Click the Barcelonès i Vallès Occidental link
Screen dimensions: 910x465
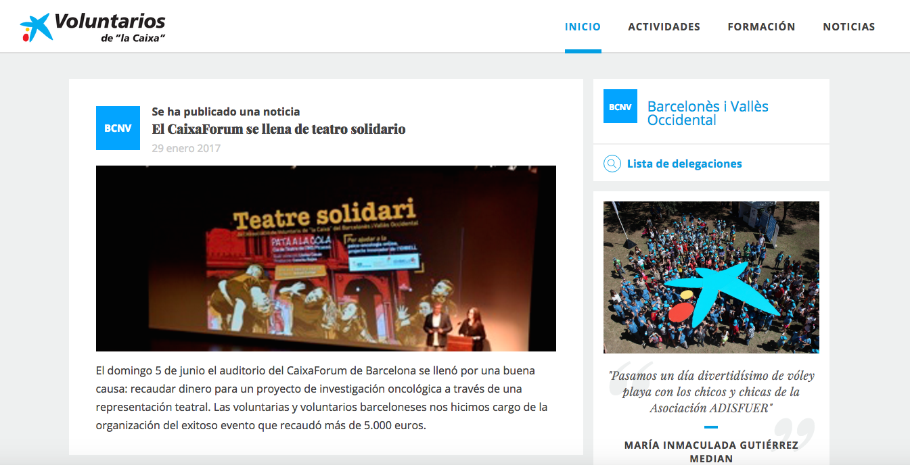708,113
